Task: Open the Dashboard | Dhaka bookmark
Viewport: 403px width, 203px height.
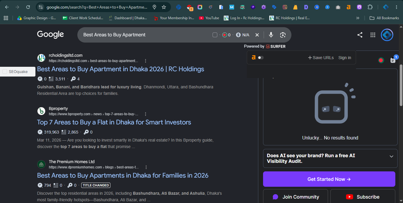Action: [x=128, y=18]
